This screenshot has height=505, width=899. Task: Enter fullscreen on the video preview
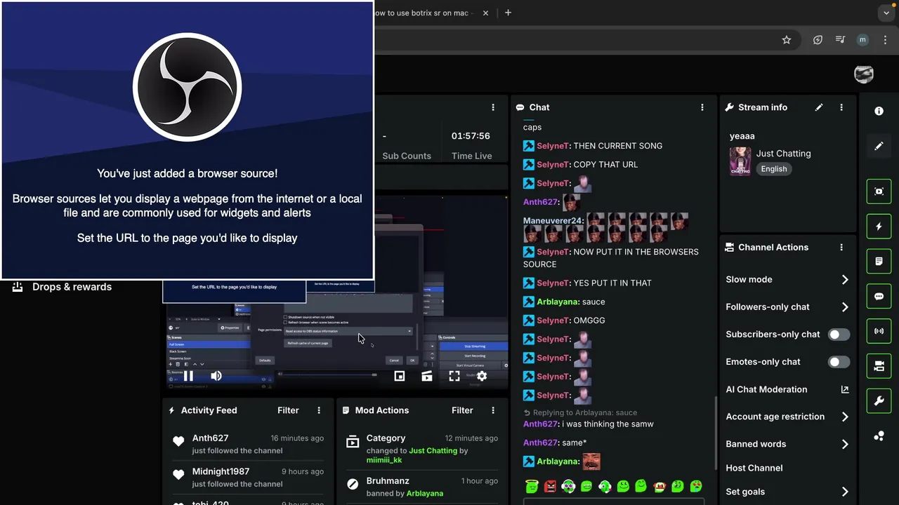coord(454,376)
